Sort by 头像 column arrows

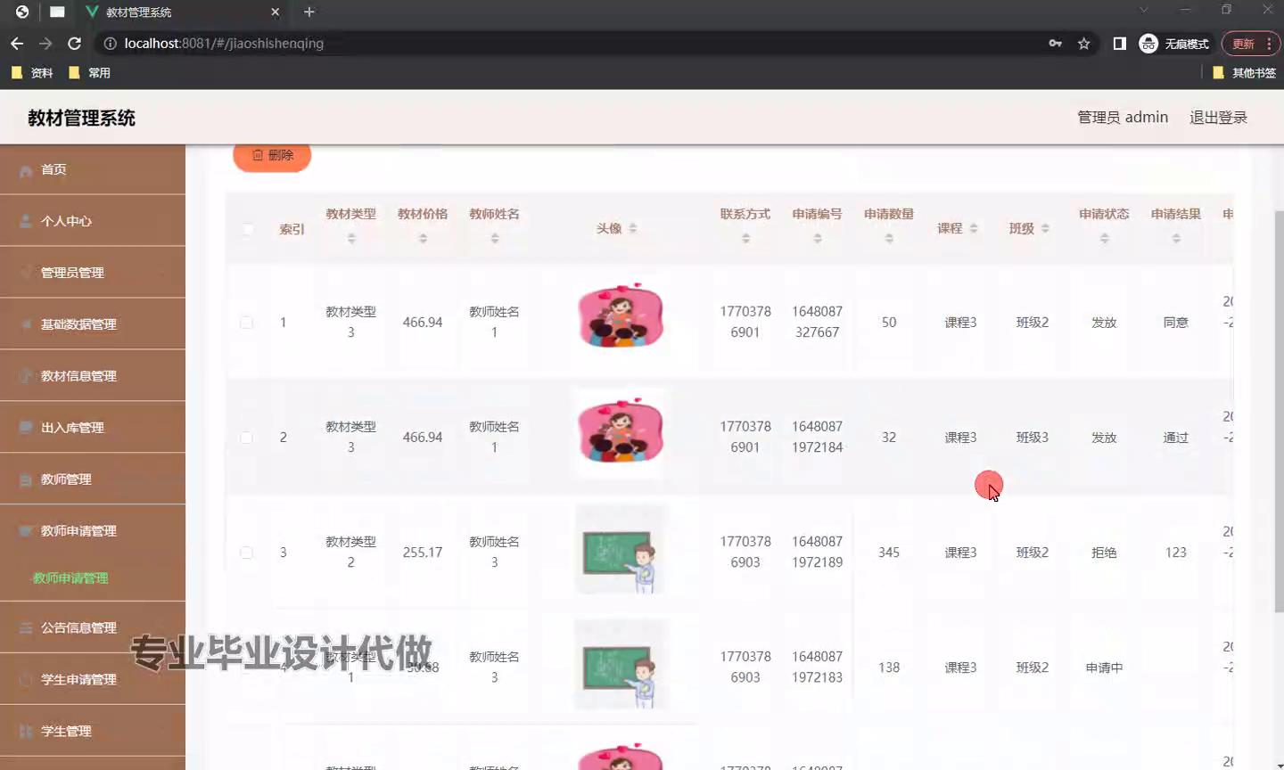point(633,229)
